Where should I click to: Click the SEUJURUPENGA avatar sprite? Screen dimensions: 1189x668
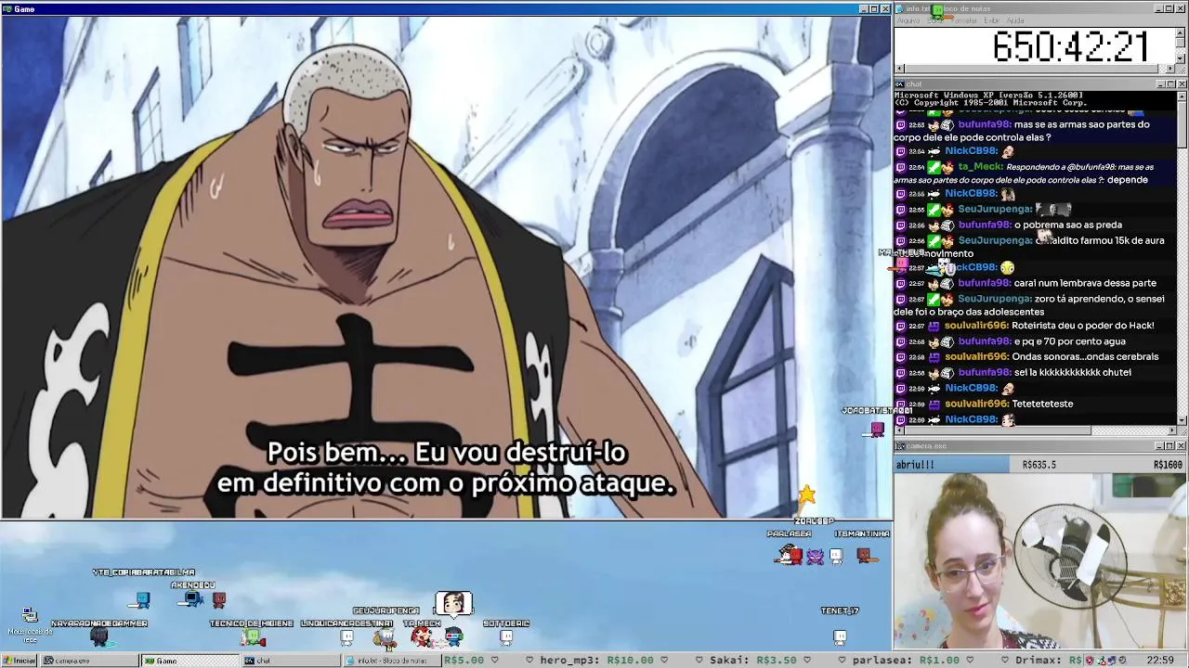pos(384,637)
